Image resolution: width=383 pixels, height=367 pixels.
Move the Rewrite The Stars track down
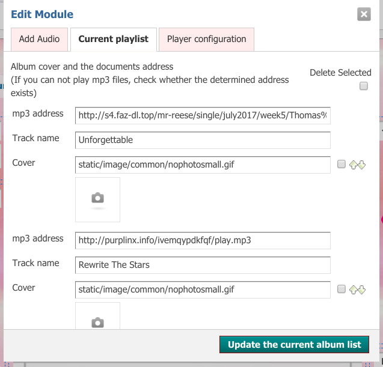(361, 290)
